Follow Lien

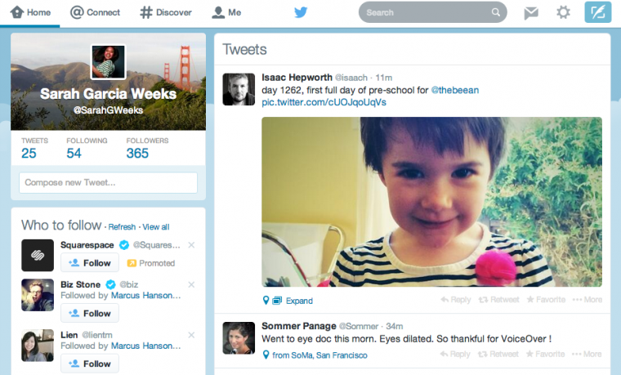[90, 364]
